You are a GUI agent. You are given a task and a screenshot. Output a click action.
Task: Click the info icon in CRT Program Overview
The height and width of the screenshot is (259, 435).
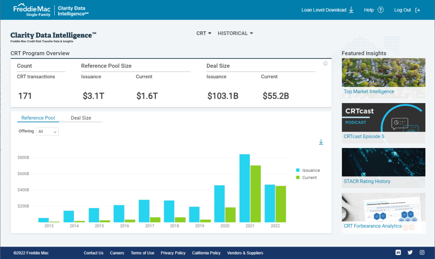pyautogui.click(x=325, y=63)
